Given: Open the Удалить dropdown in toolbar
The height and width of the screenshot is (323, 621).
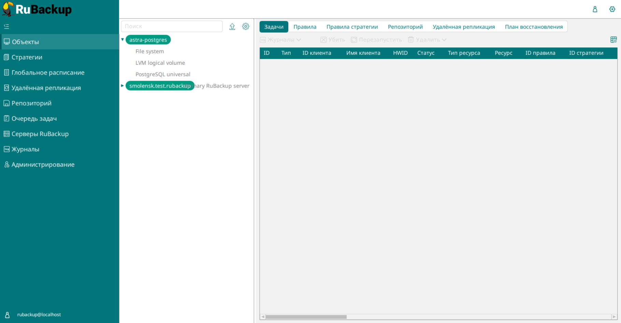Looking at the screenshot, I should pyautogui.click(x=428, y=40).
